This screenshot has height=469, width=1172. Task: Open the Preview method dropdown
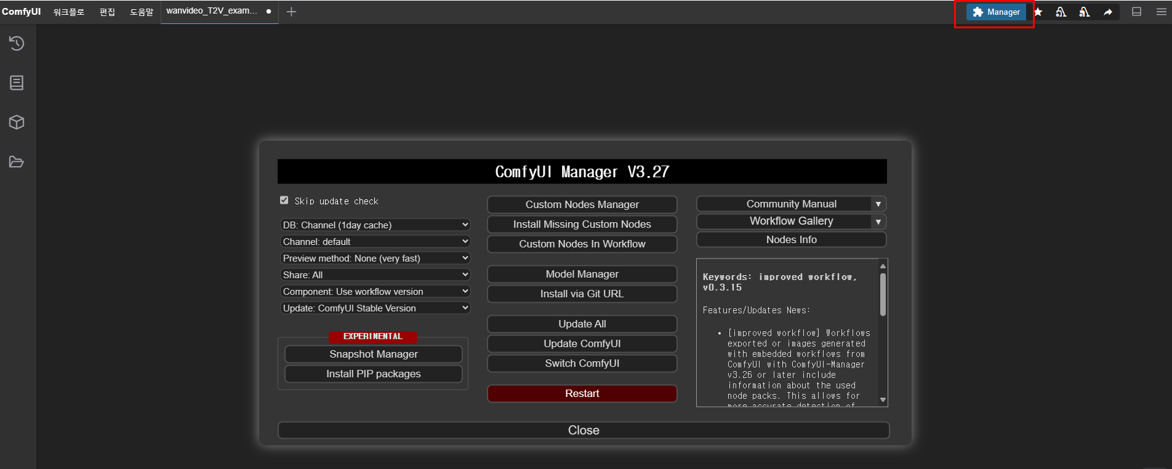pos(375,259)
